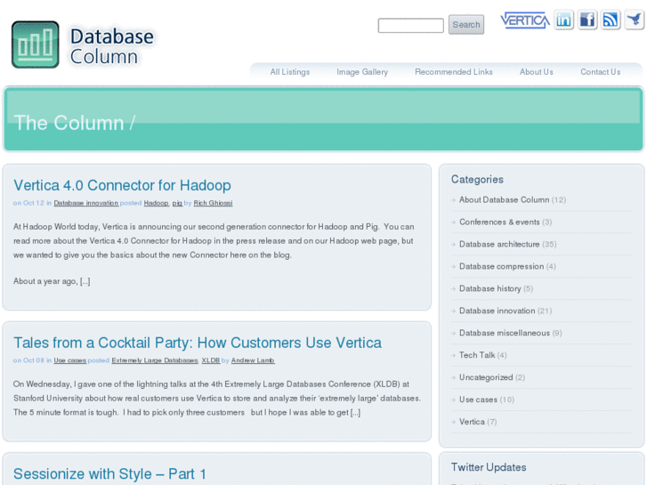This screenshot has width=647, height=485.
Task: Open the LinkedIn icon
Action: [x=563, y=20]
